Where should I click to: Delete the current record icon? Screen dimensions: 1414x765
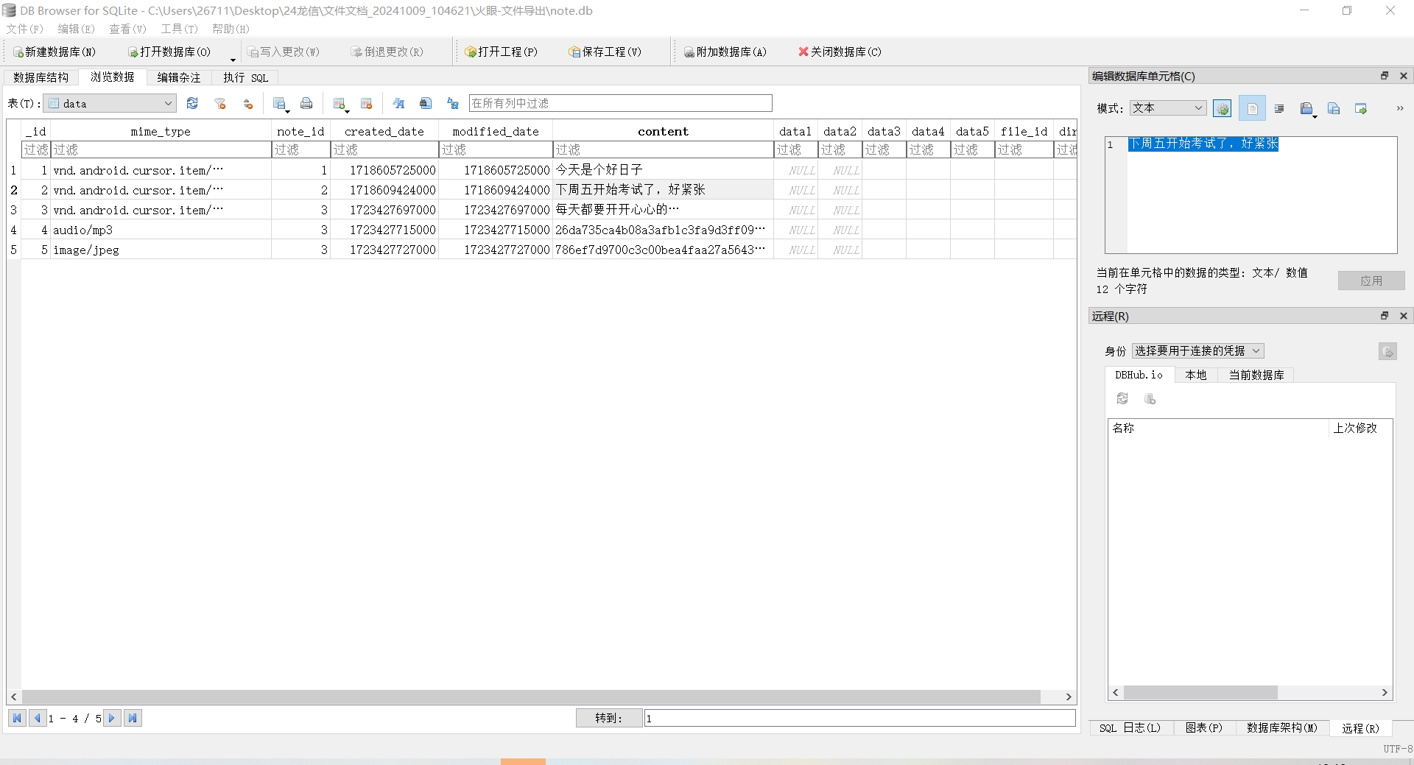click(x=367, y=103)
